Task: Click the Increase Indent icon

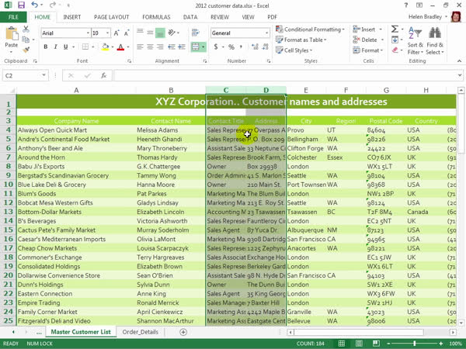Action: click(x=181, y=47)
